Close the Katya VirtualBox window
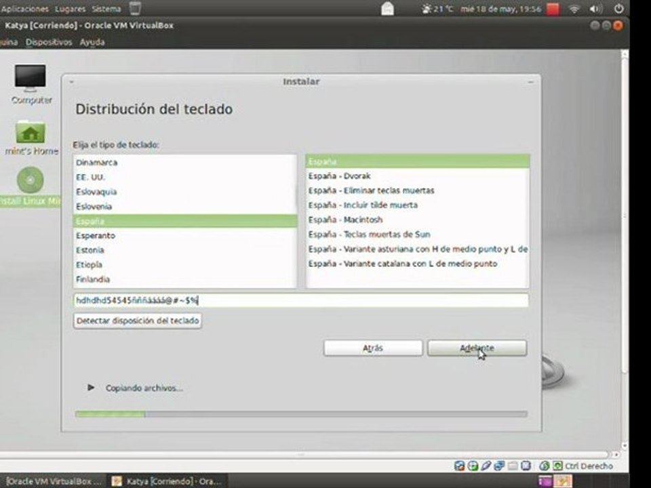This screenshot has height=488, width=651. click(x=618, y=26)
